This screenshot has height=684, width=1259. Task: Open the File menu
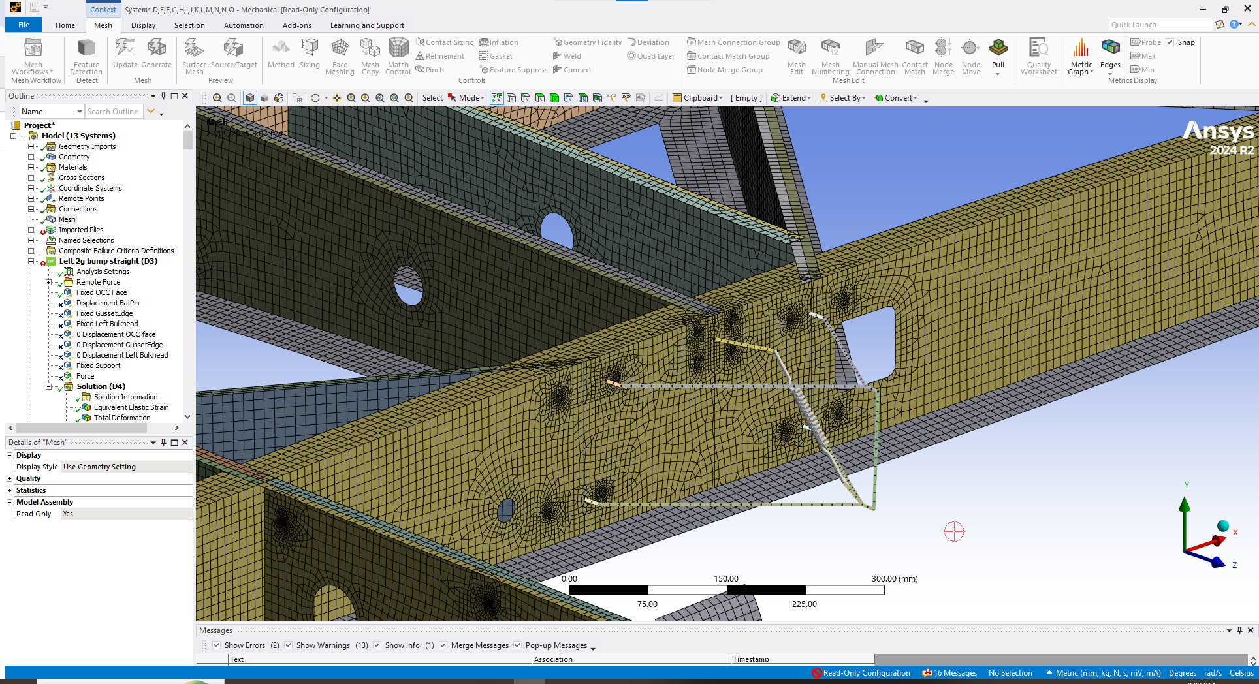tap(24, 25)
